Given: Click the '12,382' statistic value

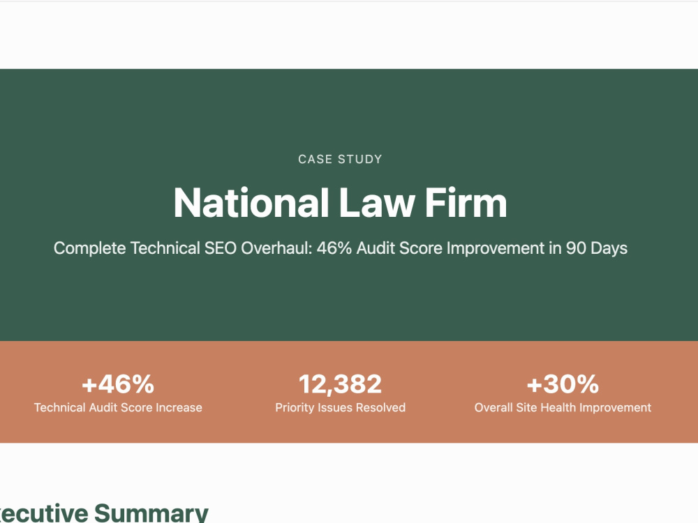Looking at the screenshot, I should [340, 384].
